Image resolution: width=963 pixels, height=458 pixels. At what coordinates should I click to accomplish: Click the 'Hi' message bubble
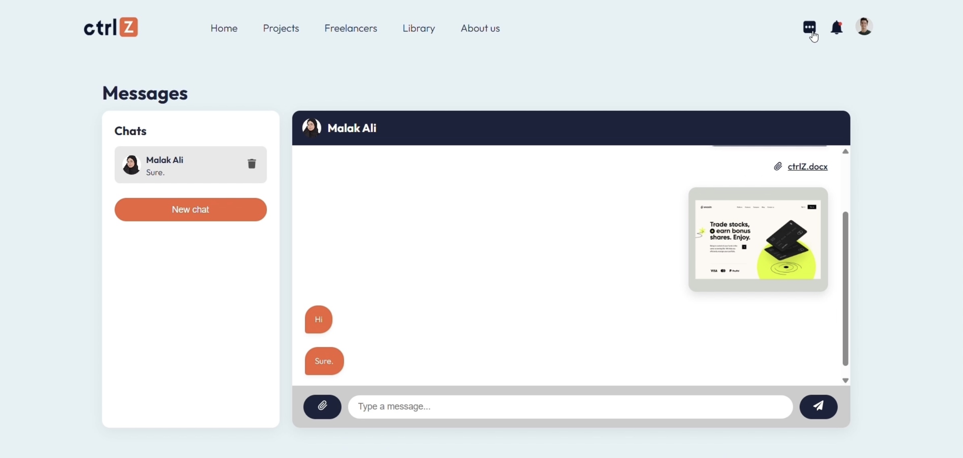(x=318, y=319)
